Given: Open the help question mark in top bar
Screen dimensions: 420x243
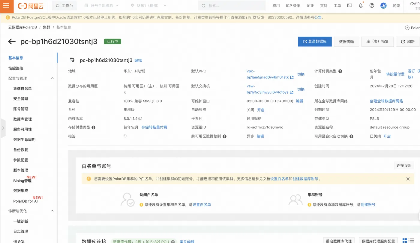Looking at the screenshot, I should [x=372, y=5].
